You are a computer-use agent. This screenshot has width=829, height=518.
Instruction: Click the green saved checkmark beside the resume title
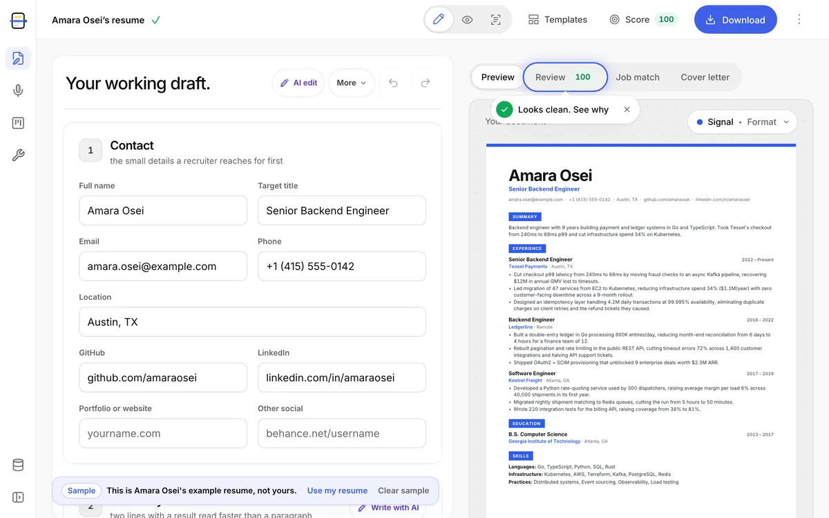[155, 20]
